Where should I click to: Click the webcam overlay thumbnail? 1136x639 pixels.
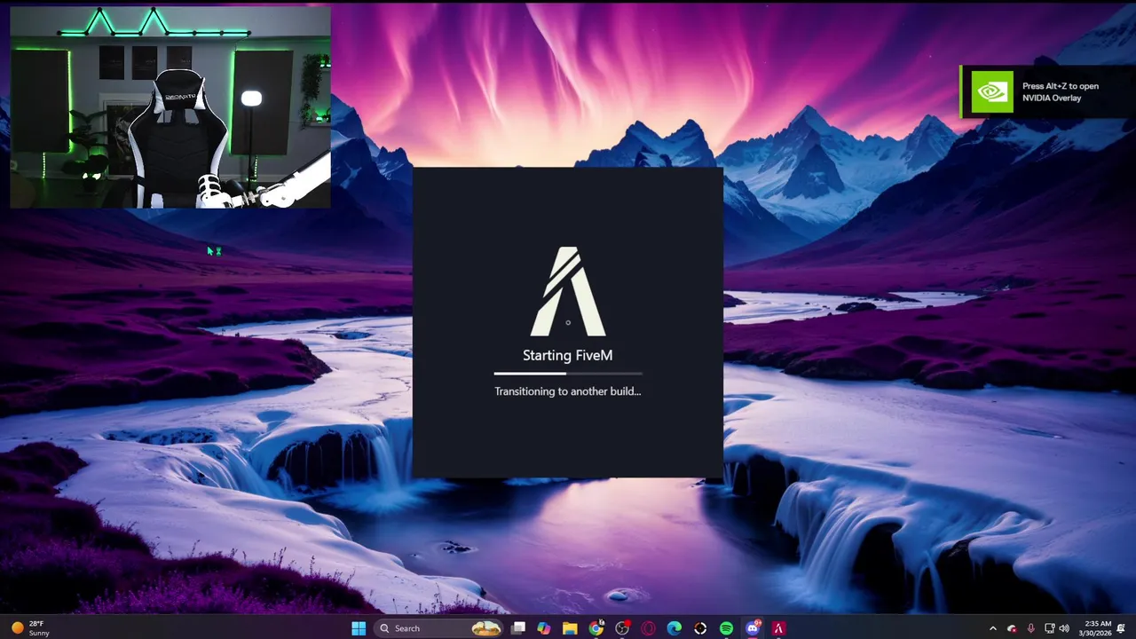pyautogui.click(x=170, y=107)
